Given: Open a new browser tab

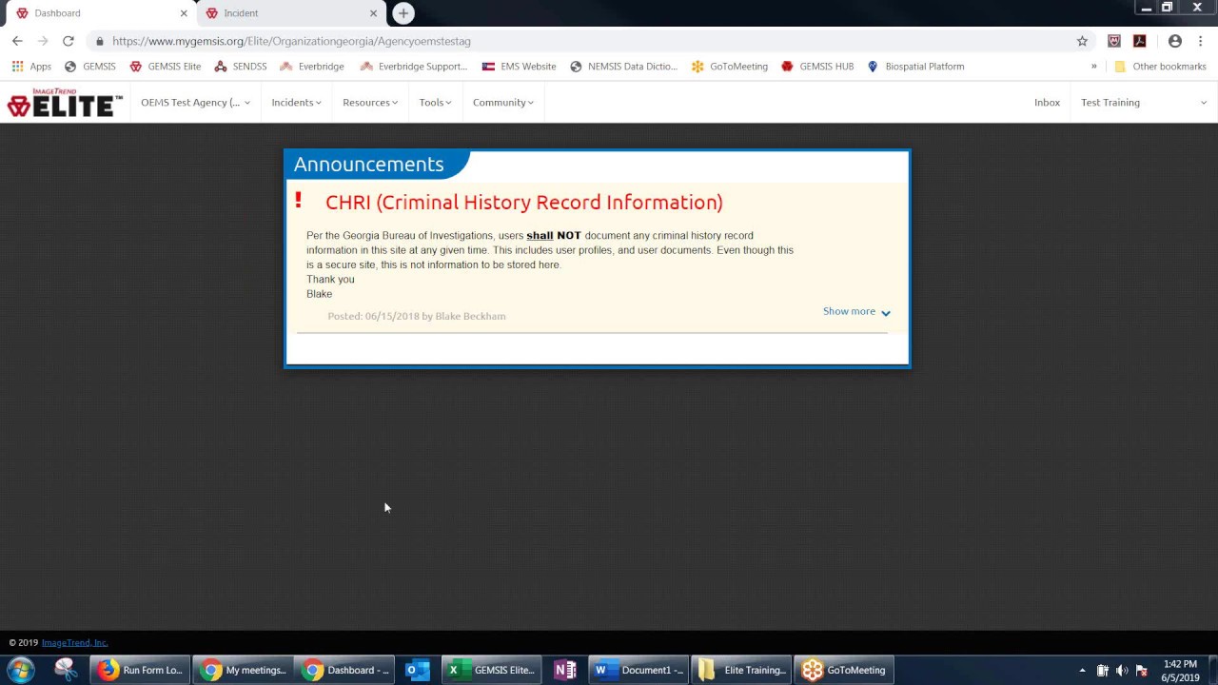Looking at the screenshot, I should click(x=403, y=13).
